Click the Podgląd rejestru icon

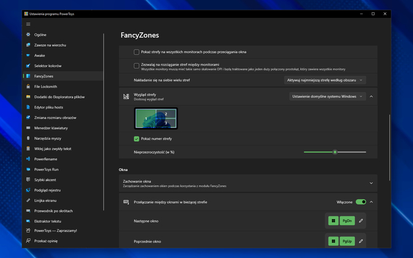point(28,190)
